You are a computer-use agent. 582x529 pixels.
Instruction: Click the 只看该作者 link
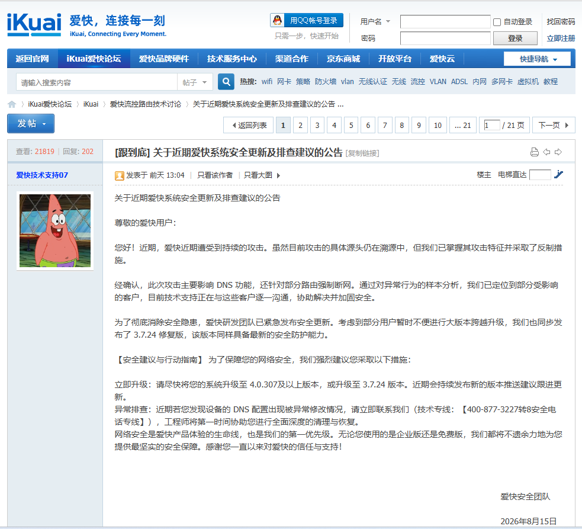(215, 175)
